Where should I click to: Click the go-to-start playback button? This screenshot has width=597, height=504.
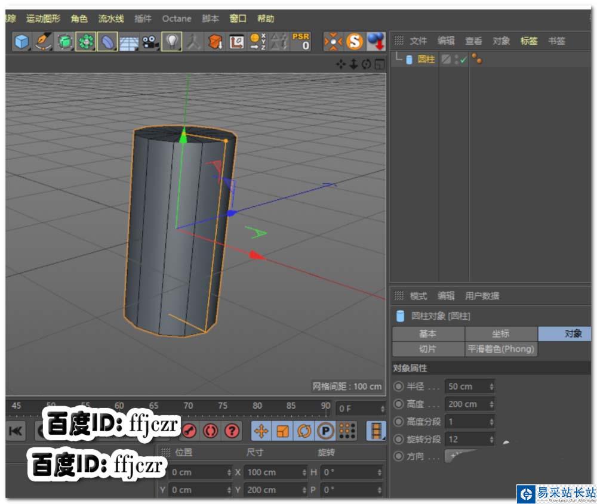(x=16, y=430)
